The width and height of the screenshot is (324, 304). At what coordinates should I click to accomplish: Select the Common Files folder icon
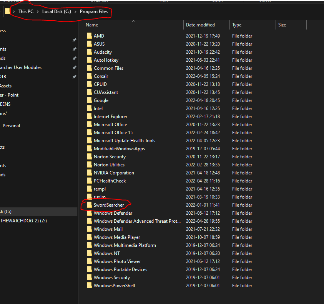pyautogui.click(x=89, y=68)
